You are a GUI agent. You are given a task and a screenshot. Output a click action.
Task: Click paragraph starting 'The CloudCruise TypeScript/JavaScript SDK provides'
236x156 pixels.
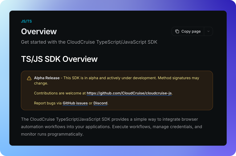(x=112, y=127)
